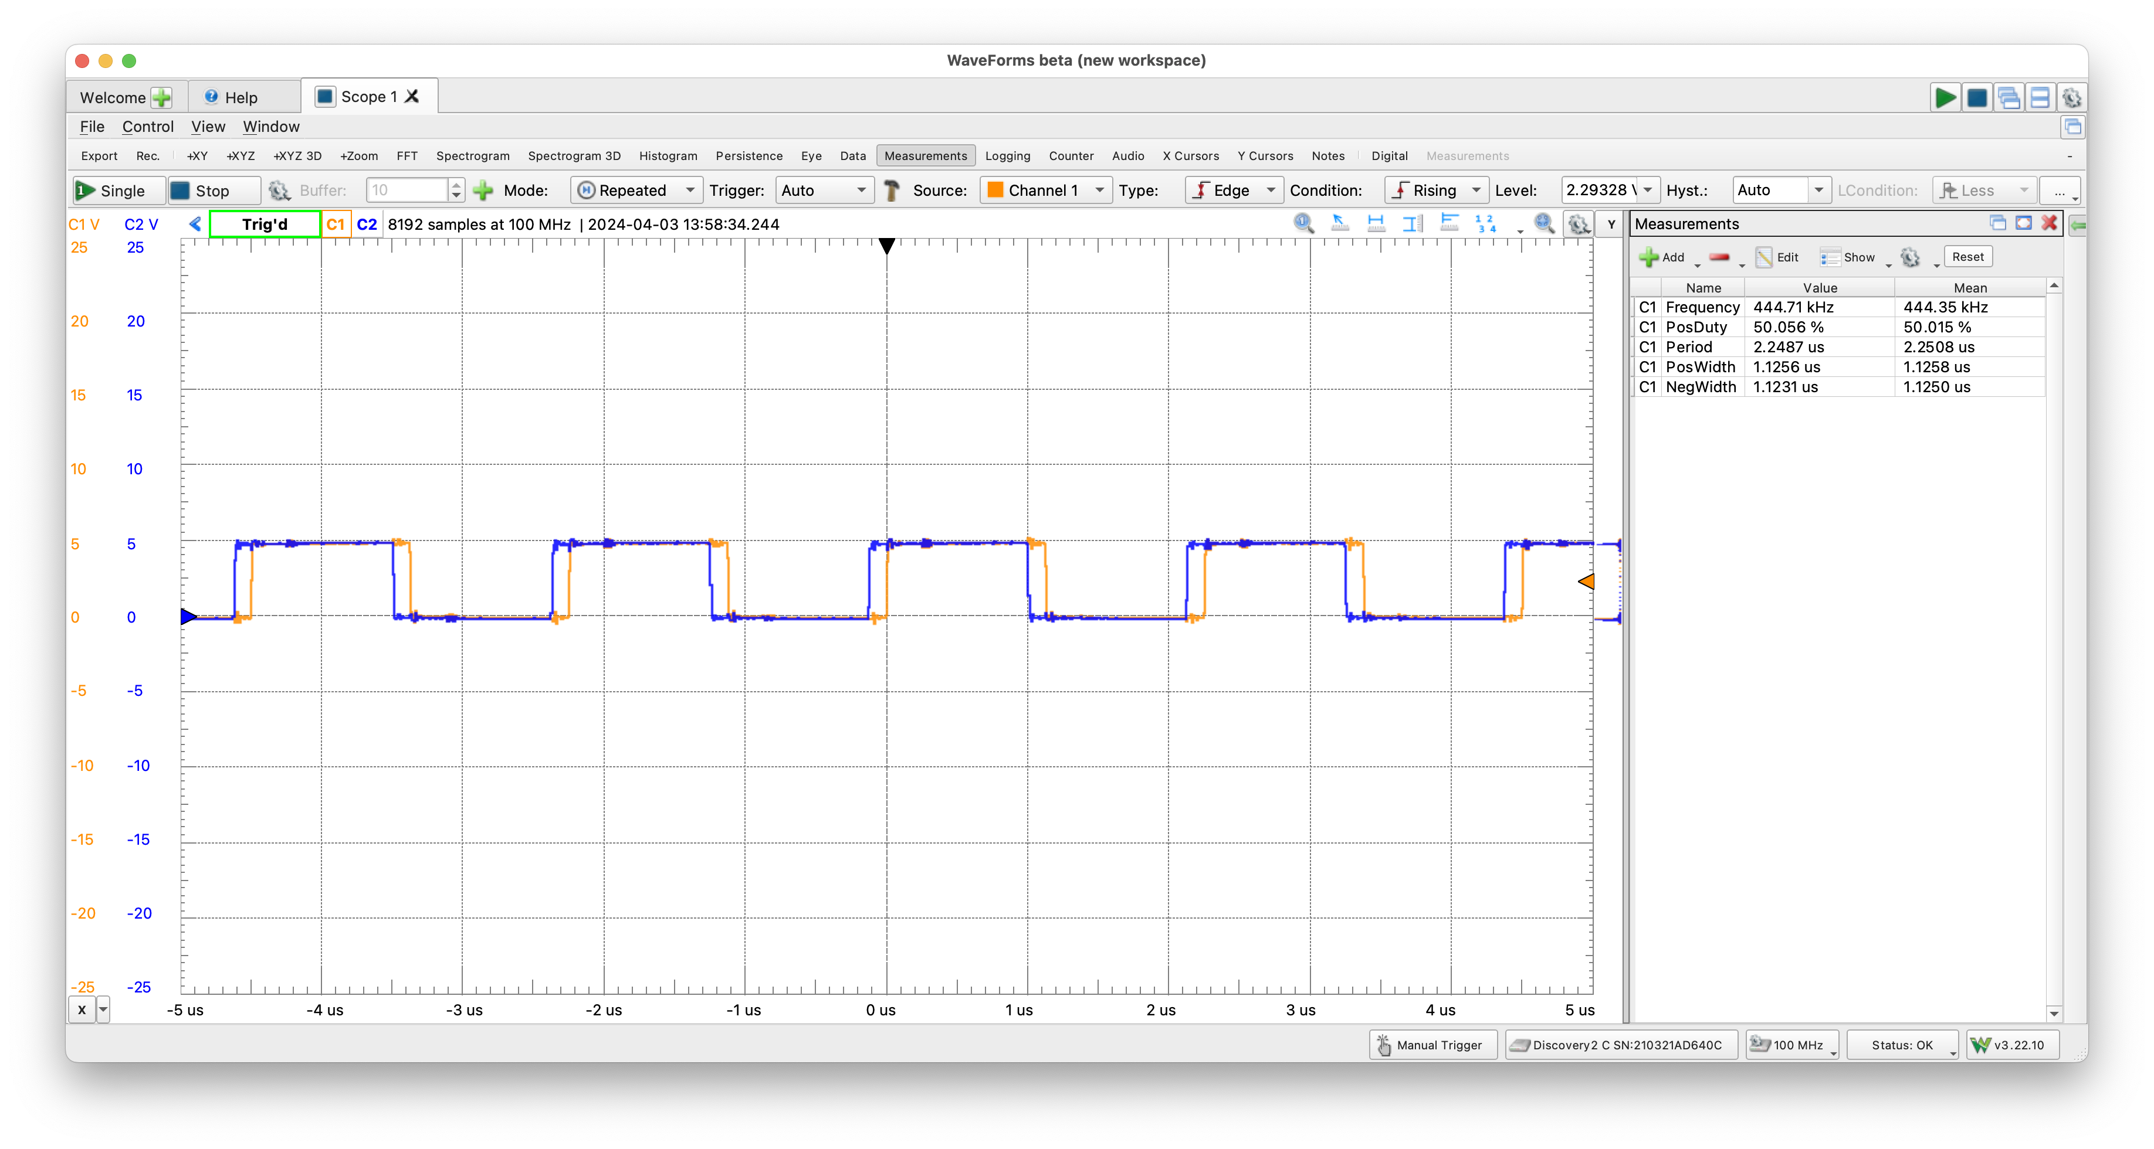Toggle the Y Cursors view
This screenshot has width=2154, height=1149.
(x=1264, y=155)
